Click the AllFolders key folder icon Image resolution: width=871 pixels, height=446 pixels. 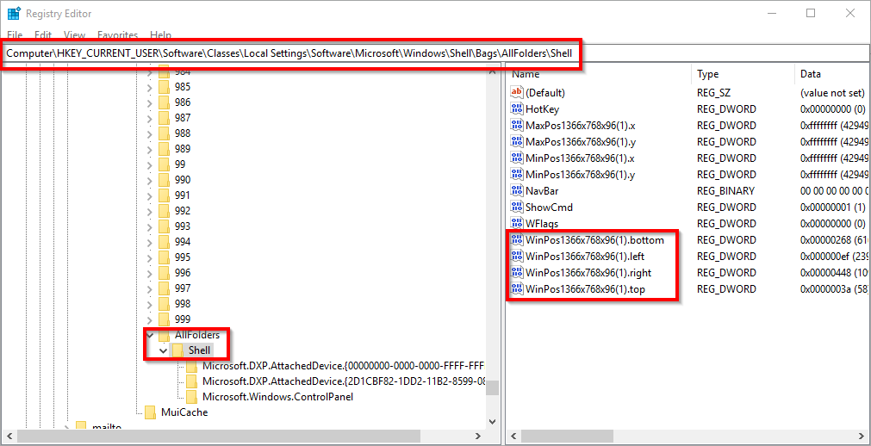point(164,335)
